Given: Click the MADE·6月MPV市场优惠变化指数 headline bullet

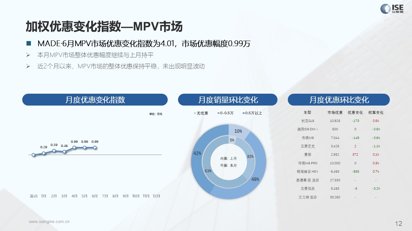Looking at the screenshot, I should tap(144, 44).
